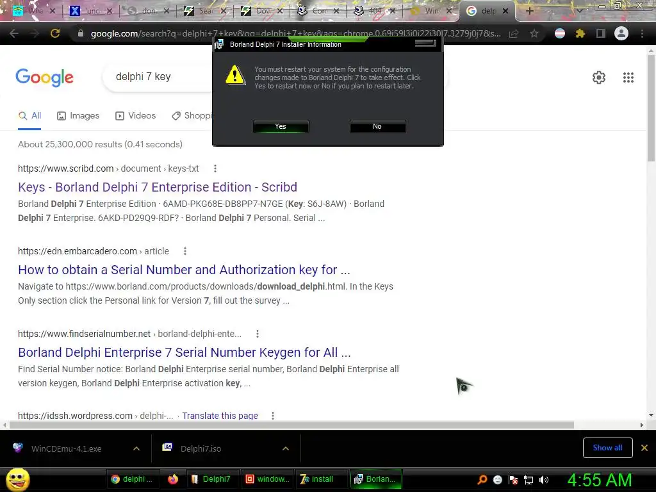Image resolution: width=656 pixels, height=492 pixels.
Task: Open the Chrome three-dot menu
Action: click(x=642, y=33)
